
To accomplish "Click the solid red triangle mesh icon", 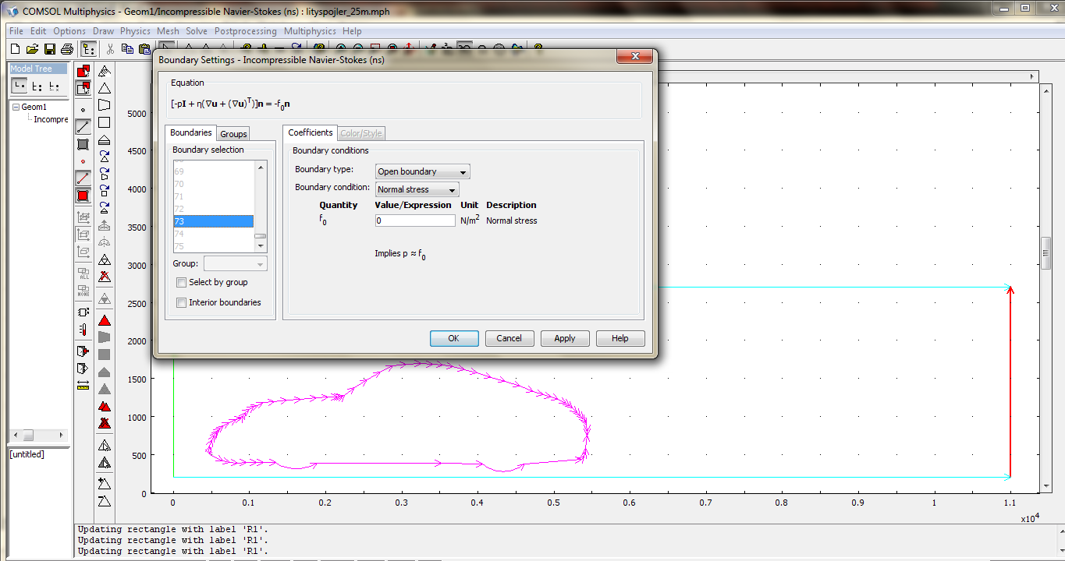I will (x=105, y=320).
